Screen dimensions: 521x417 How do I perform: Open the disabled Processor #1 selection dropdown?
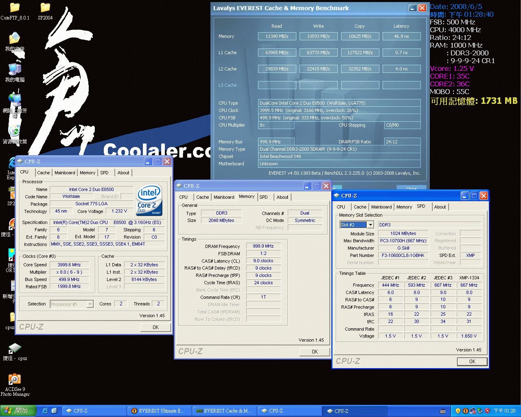point(90,304)
